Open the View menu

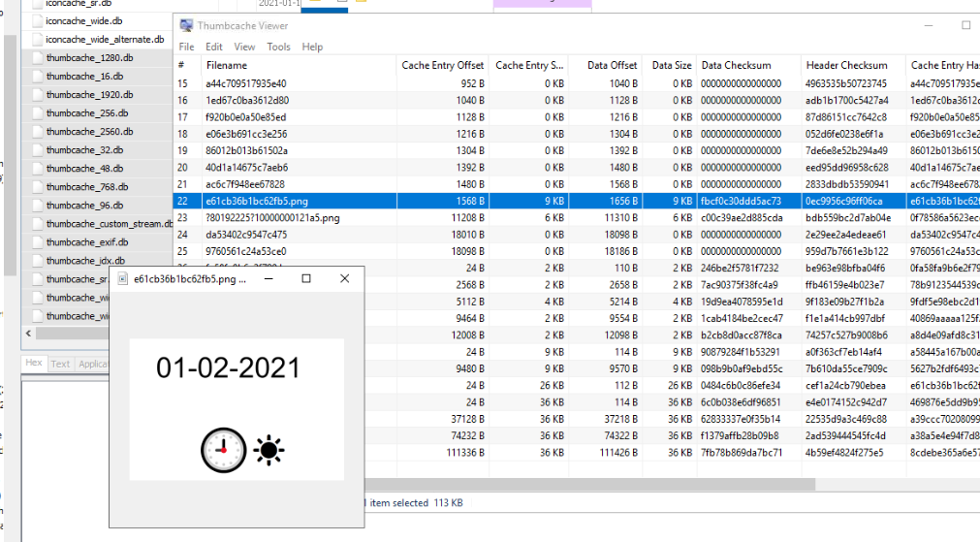pyautogui.click(x=244, y=47)
